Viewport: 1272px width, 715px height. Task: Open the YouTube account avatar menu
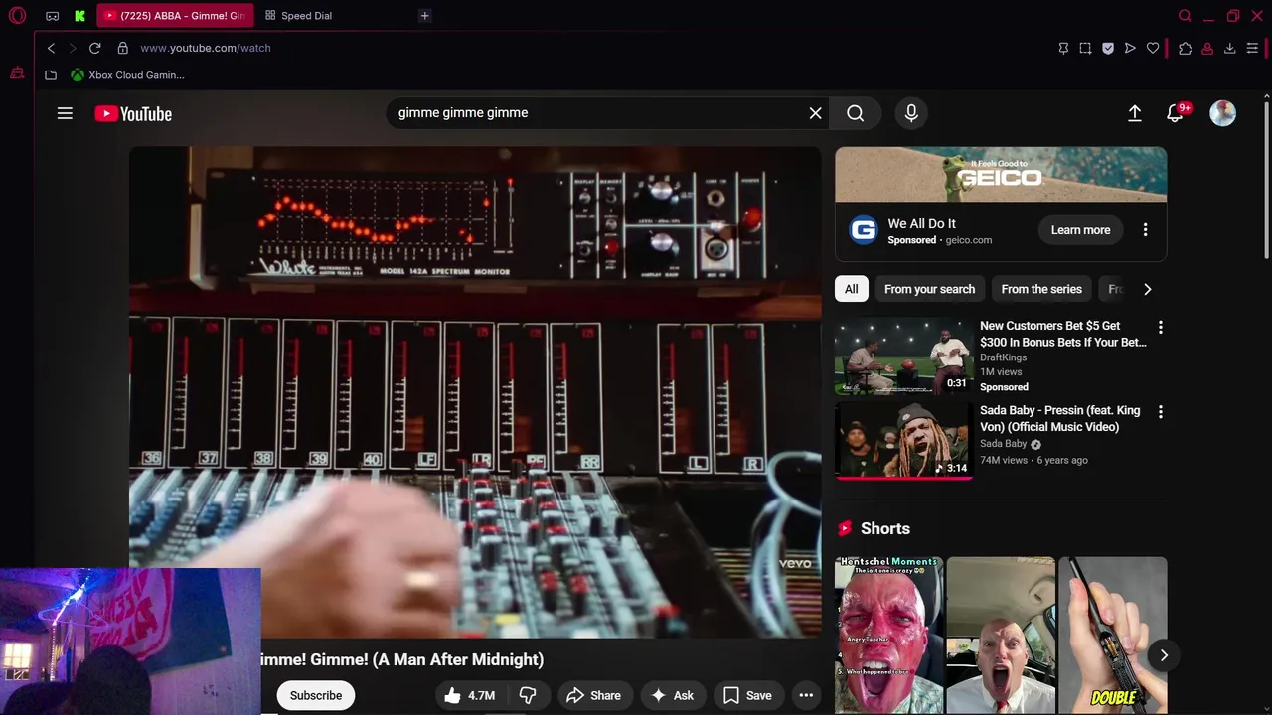(1223, 113)
